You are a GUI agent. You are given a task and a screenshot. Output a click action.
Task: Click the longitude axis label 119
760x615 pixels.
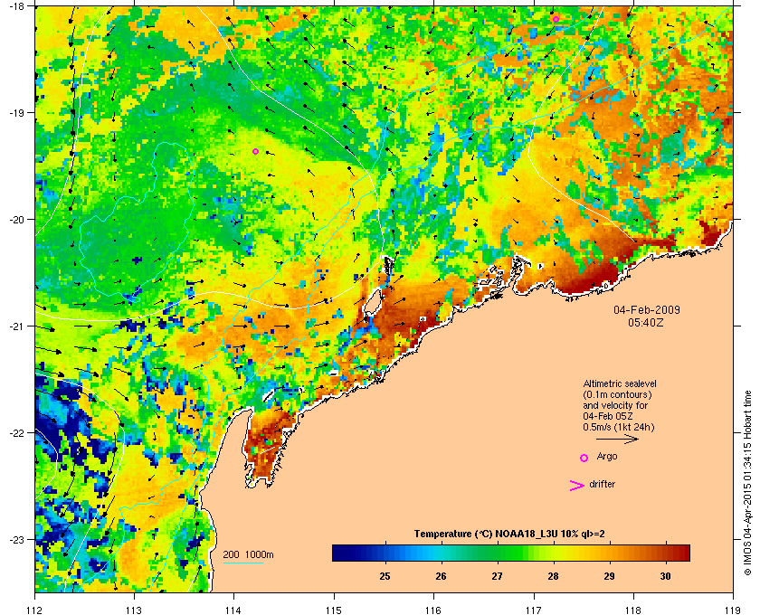734,610
